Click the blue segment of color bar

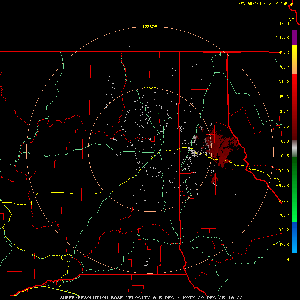(294, 238)
